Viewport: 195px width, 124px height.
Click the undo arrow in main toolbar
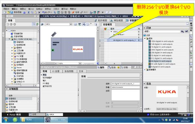pyautogui.click(x=43, y=12)
